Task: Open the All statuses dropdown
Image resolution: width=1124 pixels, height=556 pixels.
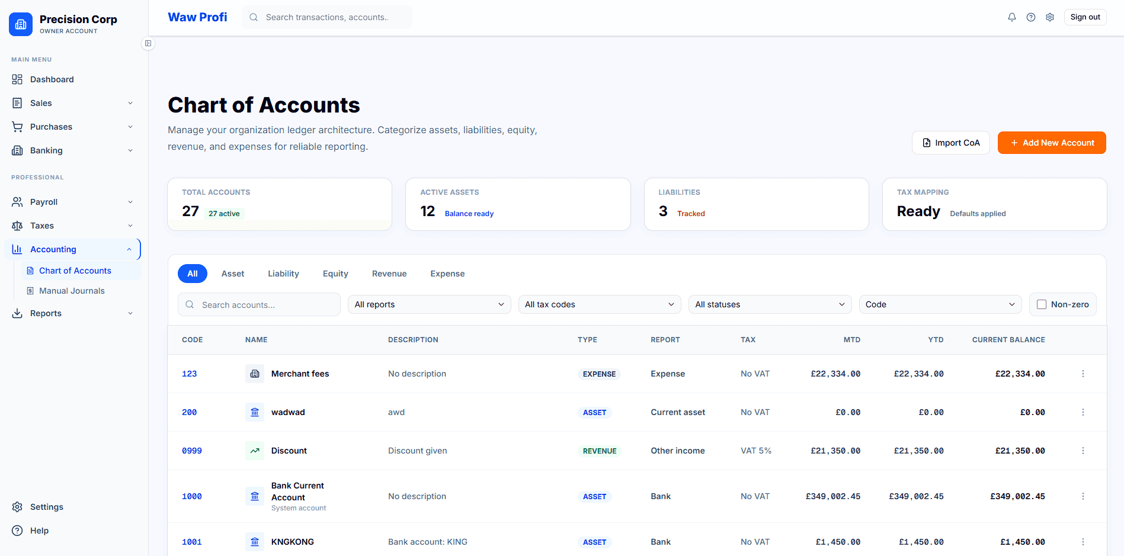Action: click(770, 304)
